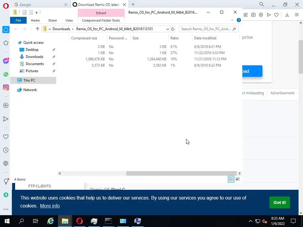
Task: Open Opera settings gear in sidebar
Action: 6,163
